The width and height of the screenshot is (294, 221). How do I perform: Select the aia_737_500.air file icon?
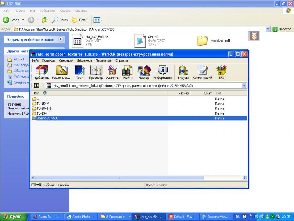click(x=78, y=41)
